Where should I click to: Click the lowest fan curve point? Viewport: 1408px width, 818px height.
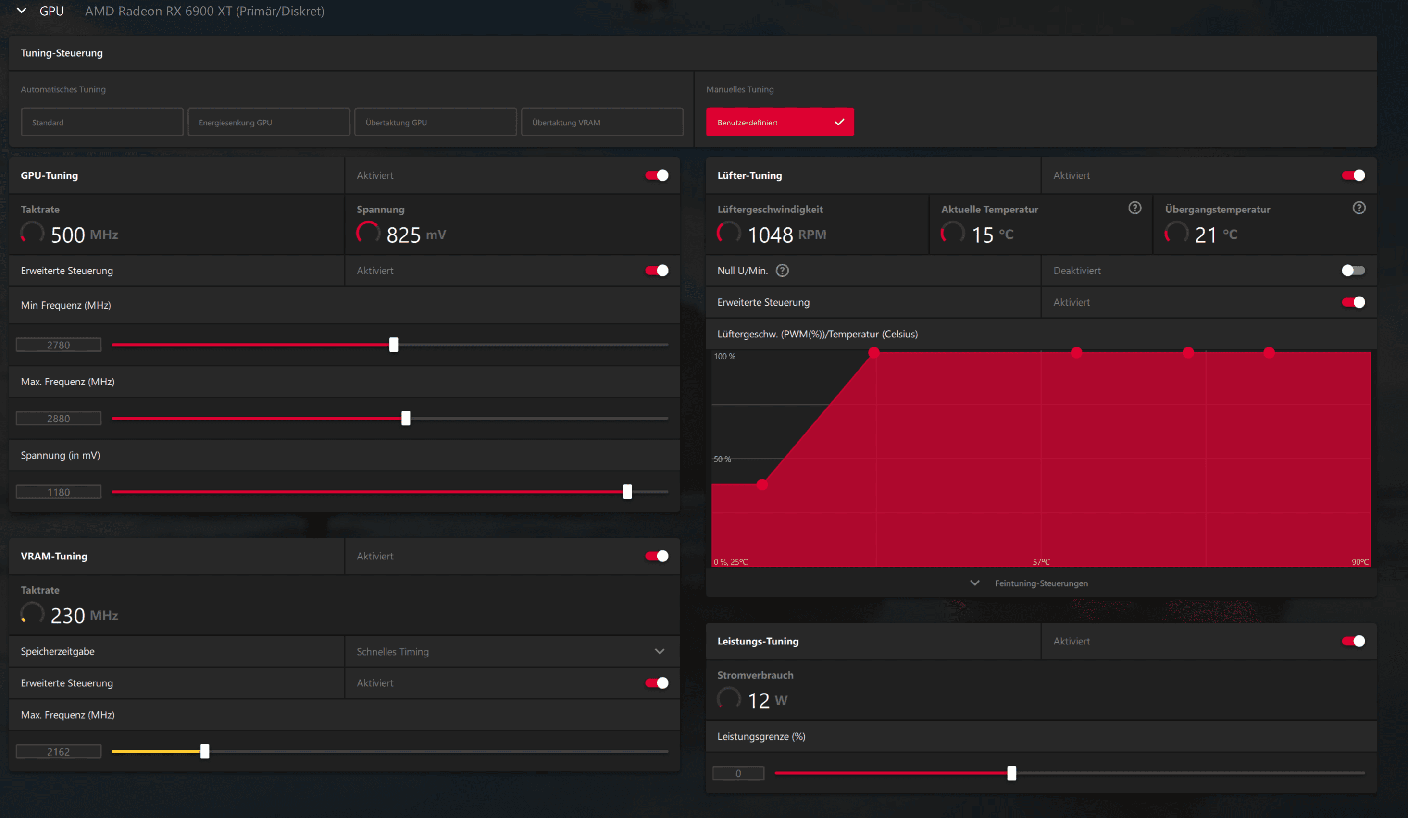click(761, 484)
